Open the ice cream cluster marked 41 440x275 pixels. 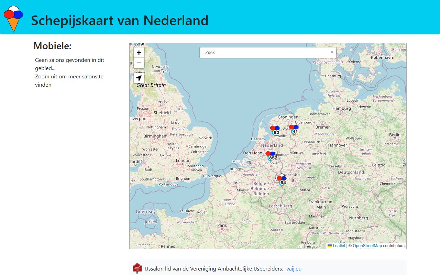294,129
